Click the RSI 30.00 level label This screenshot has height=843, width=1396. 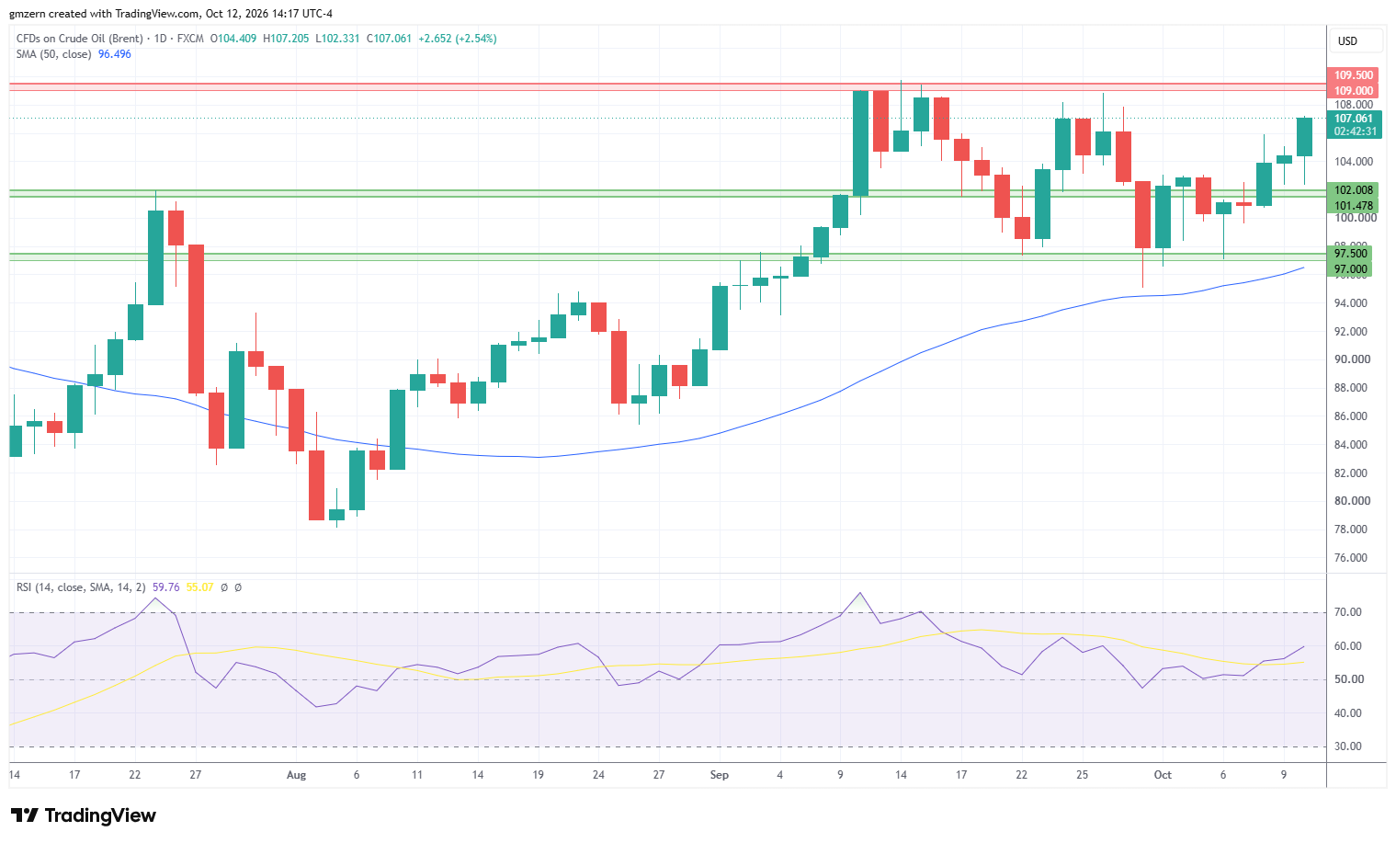tap(1348, 746)
